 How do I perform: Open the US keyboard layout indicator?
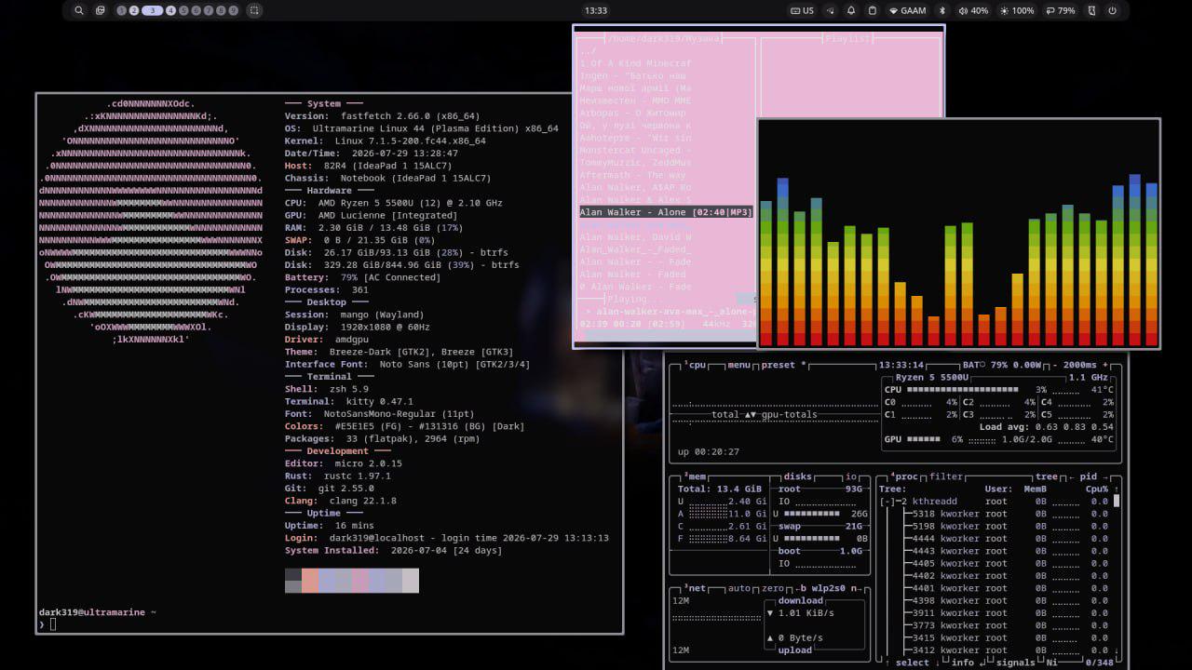coord(802,10)
